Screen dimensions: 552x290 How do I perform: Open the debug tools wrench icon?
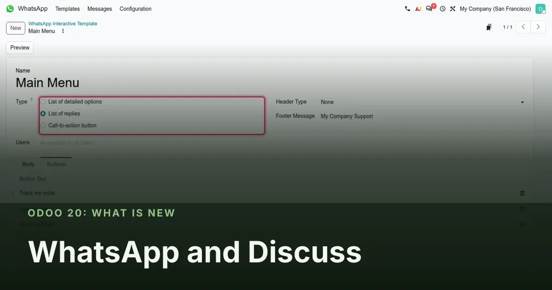point(453,9)
